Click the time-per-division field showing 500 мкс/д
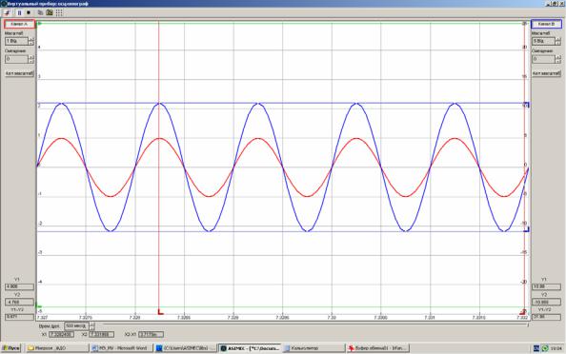This screenshot has width=566, height=354. (x=76, y=325)
